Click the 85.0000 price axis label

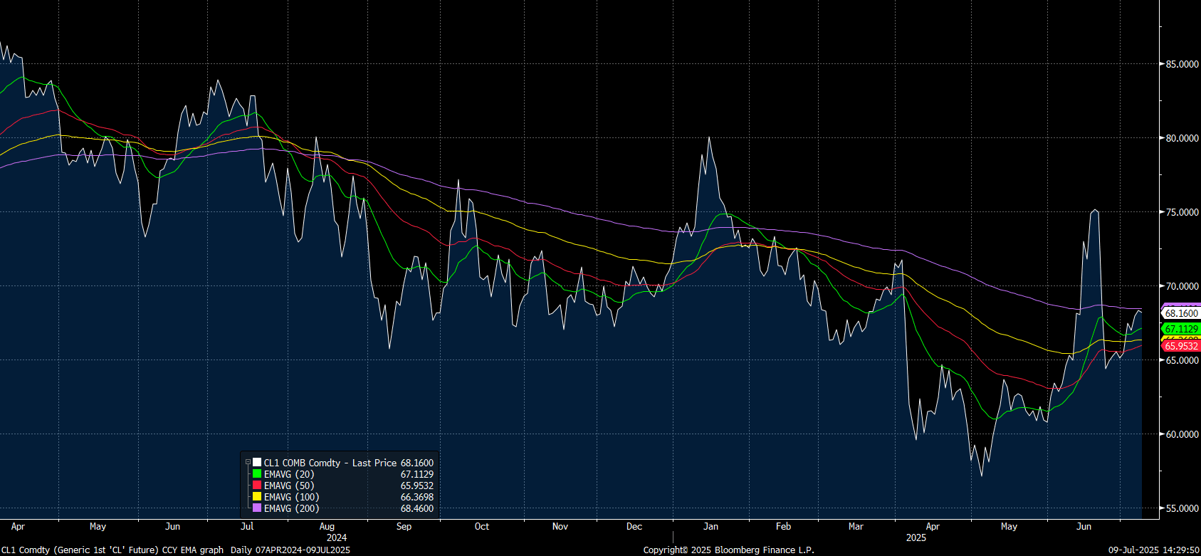(1182, 64)
